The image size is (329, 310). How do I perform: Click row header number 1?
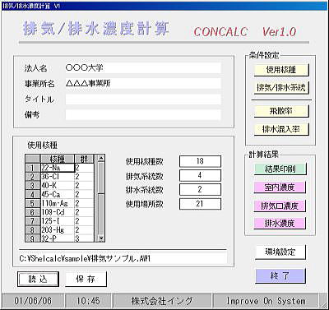33,168
